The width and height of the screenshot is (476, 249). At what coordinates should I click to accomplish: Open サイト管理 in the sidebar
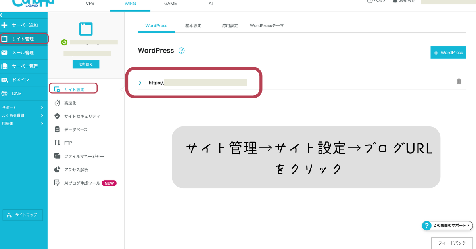(x=24, y=39)
